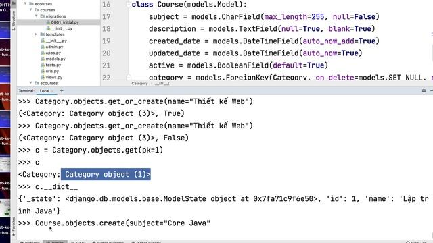This screenshot has height=243, width=433.
Task: Open admin.py from the project tree
Action: click(54, 47)
